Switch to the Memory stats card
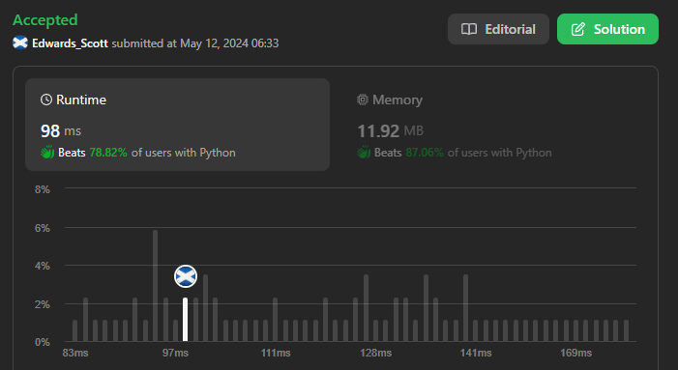Viewport: 678px width, 370px height. coord(493,125)
